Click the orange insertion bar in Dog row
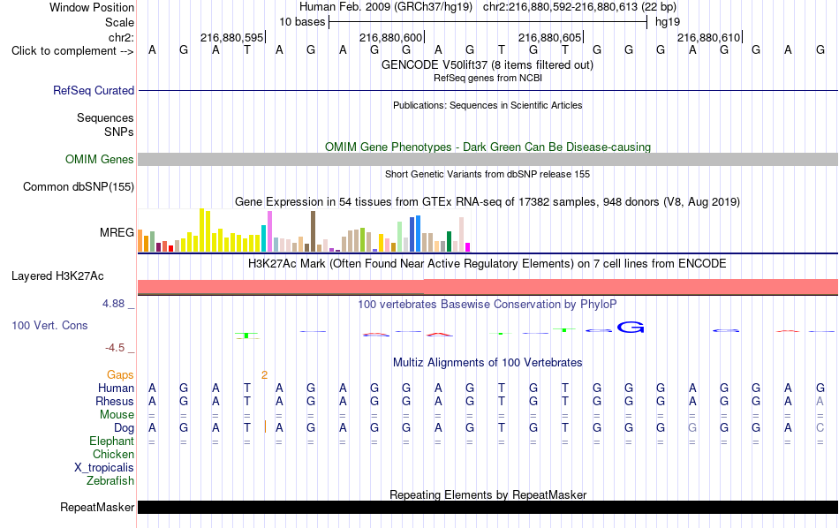 pos(266,426)
